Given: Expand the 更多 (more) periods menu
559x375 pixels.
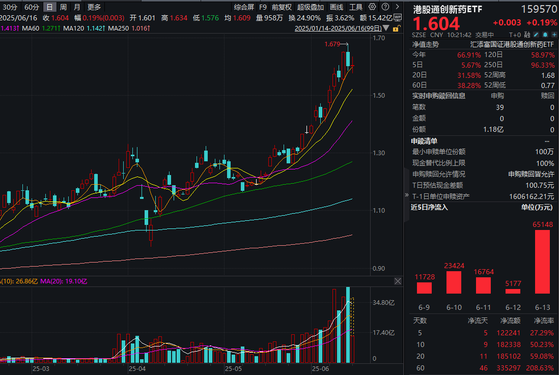Looking at the screenshot, I should coord(93,7).
